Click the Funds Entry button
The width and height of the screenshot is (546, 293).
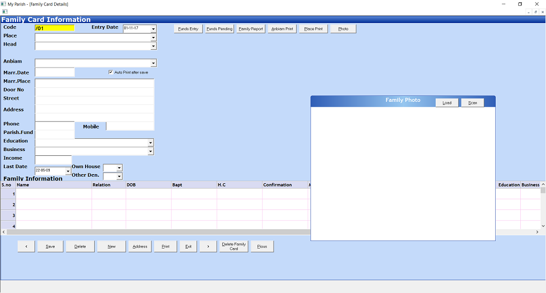click(x=188, y=29)
